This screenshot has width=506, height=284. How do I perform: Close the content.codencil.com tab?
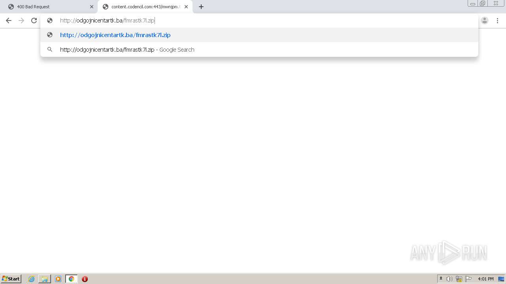186,7
